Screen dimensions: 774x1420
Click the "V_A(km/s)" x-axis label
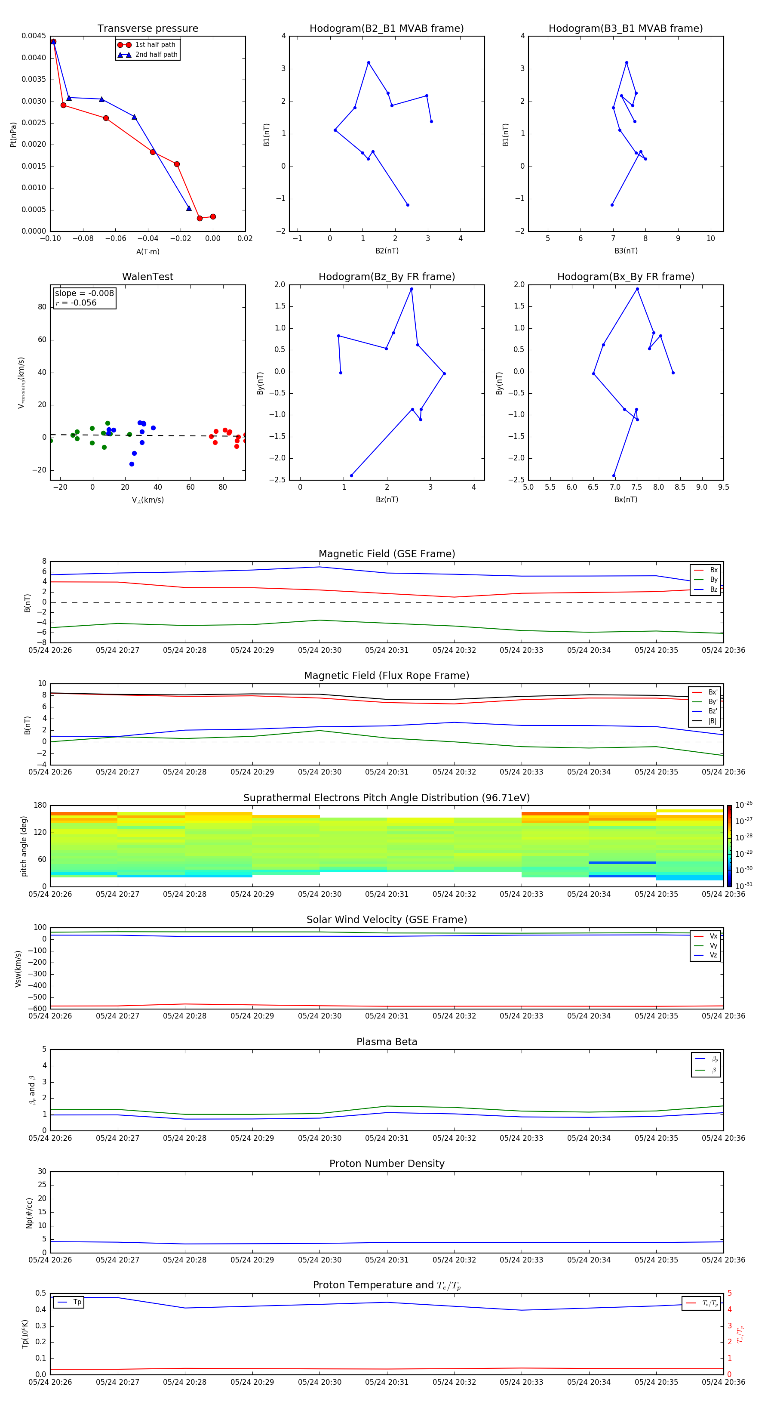[147, 500]
